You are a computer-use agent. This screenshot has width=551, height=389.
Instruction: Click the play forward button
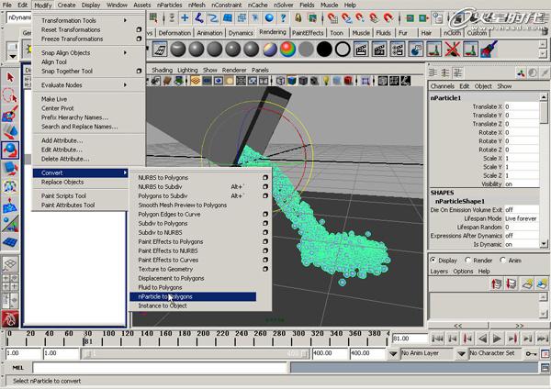click(497, 339)
